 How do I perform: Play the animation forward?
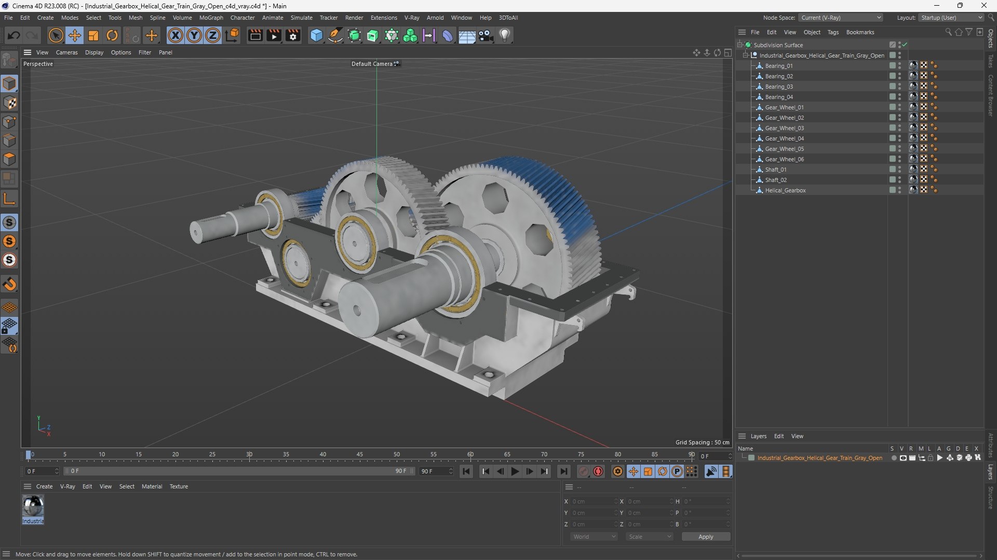pyautogui.click(x=515, y=471)
